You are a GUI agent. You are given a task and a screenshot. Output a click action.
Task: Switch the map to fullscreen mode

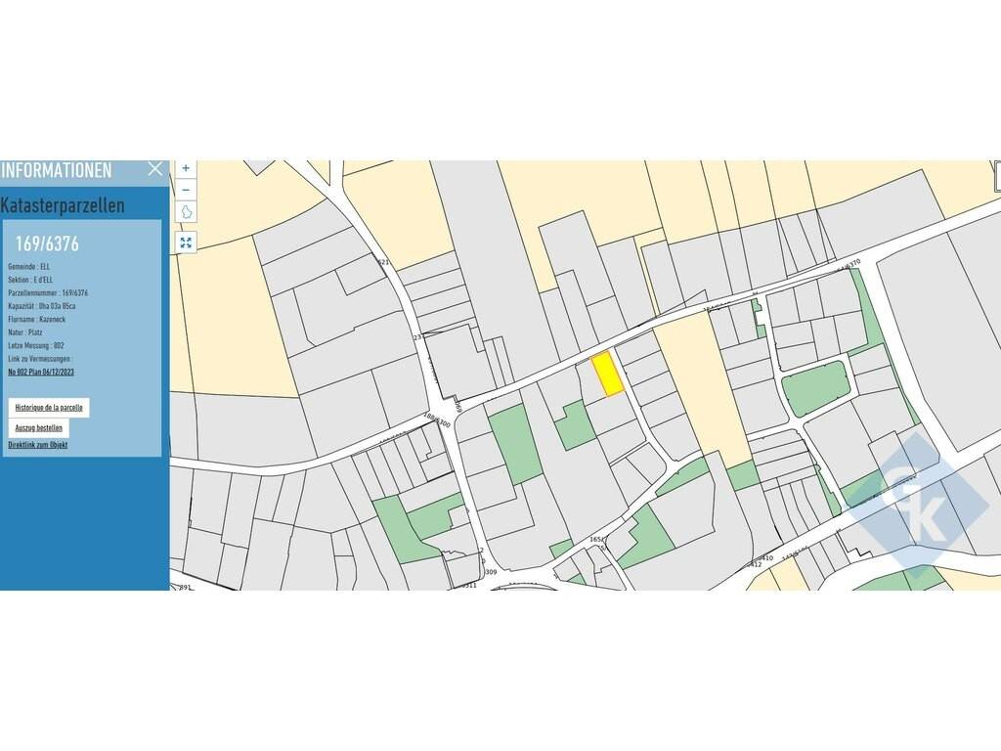(186, 242)
